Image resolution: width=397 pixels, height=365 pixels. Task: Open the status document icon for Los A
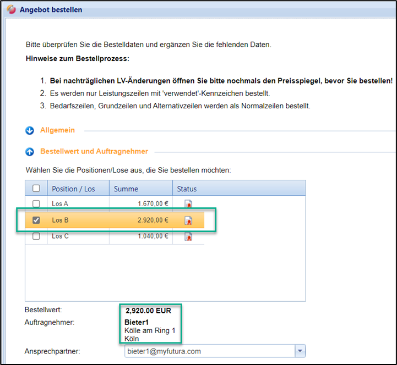188,204
